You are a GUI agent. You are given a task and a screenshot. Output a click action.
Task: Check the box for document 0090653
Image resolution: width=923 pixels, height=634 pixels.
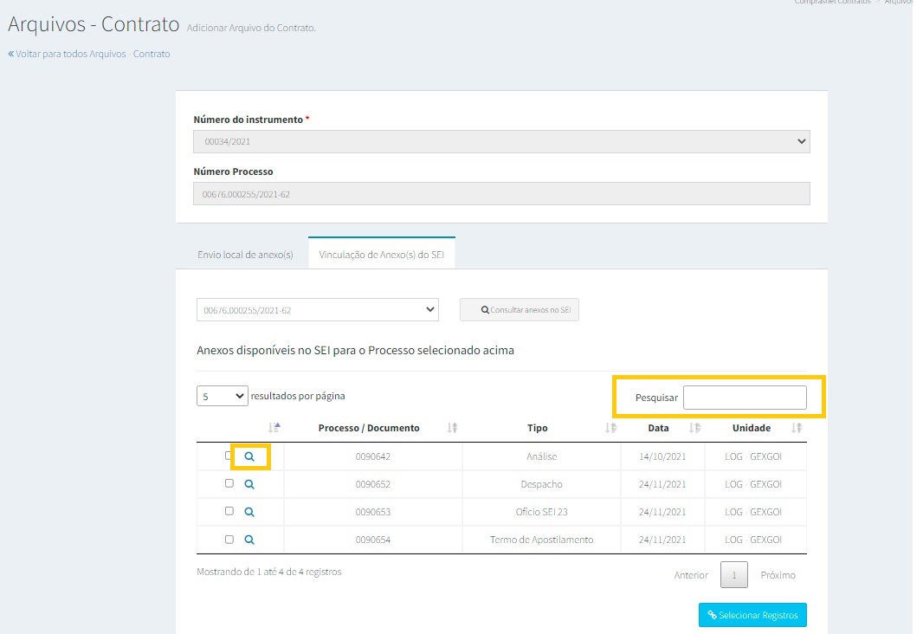pyautogui.click(x=229, y=511)
